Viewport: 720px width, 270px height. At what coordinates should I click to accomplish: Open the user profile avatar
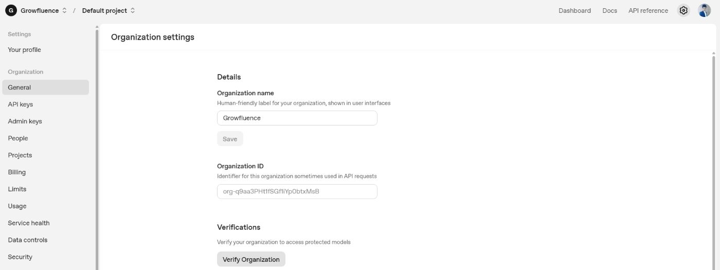704,10
